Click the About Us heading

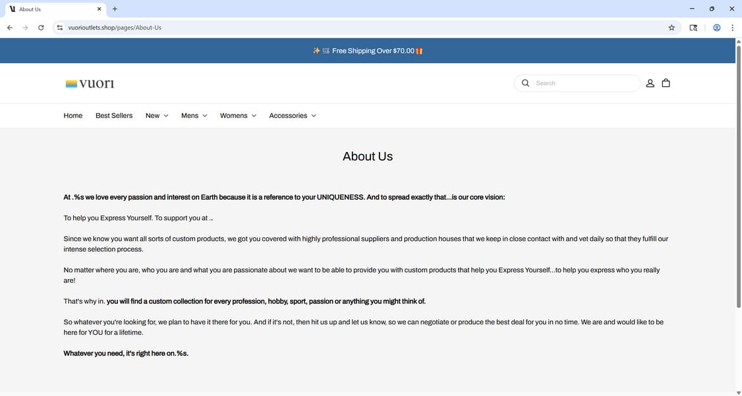[368, 157]
